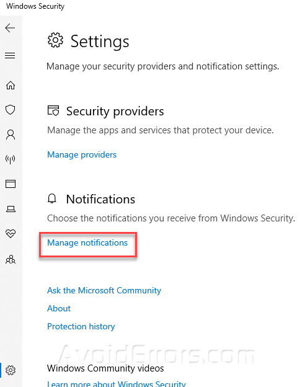The height and width of the screenshot is (387, 300).
Task: Open Ask the Microsoft Community link
Action: pyautogui.click(x=104, y=290)
